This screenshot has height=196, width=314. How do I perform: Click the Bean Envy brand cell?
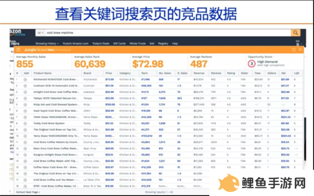tap(89, 148)
